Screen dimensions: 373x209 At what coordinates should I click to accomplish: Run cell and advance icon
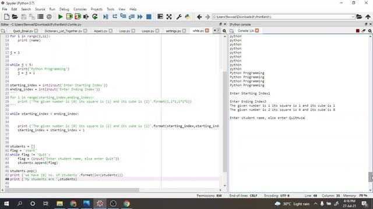(x=78, y=17)
